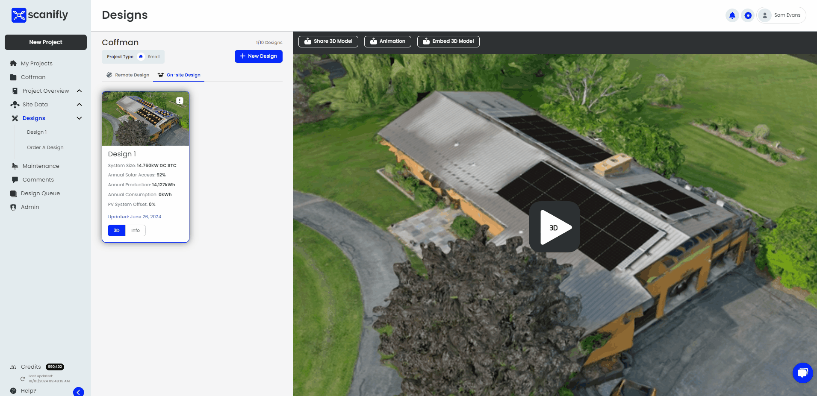Toggle the 3D view on Design 1 card

click(116, 230)
